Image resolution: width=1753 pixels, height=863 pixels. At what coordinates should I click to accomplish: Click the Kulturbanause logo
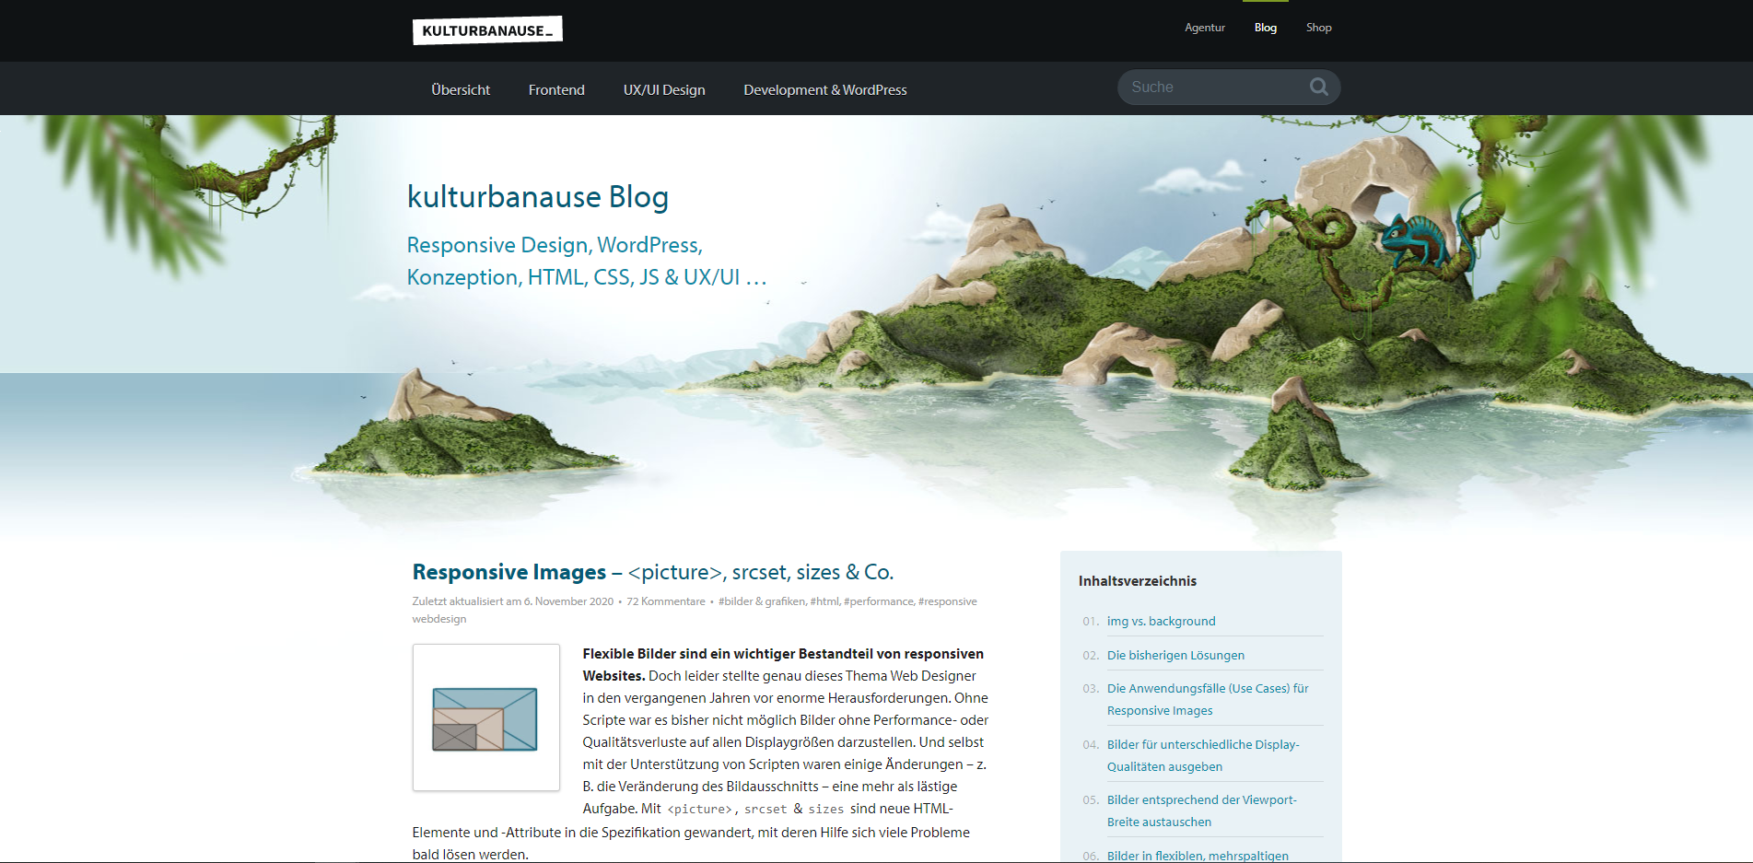coord(486,30)
